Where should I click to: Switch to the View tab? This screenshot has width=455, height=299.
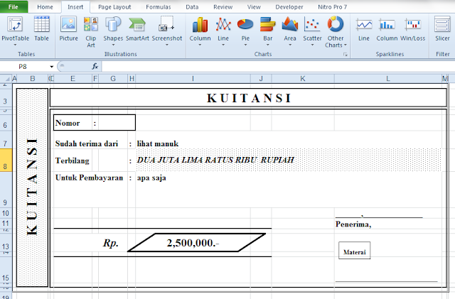[254, 7]
